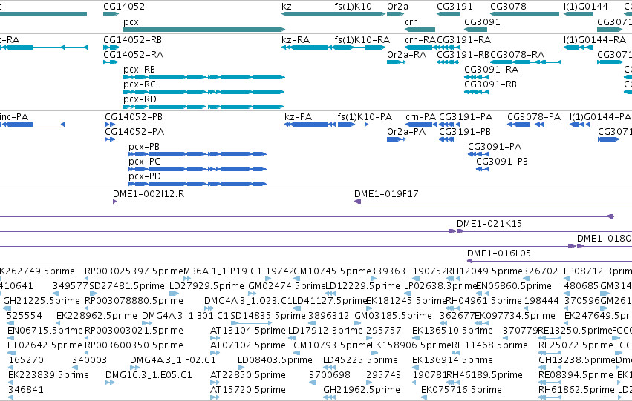Select EST AT15720.5prime
The image size is (632, 401).
(248, 390)
